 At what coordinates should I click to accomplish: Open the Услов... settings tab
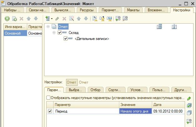coord(137,90)
